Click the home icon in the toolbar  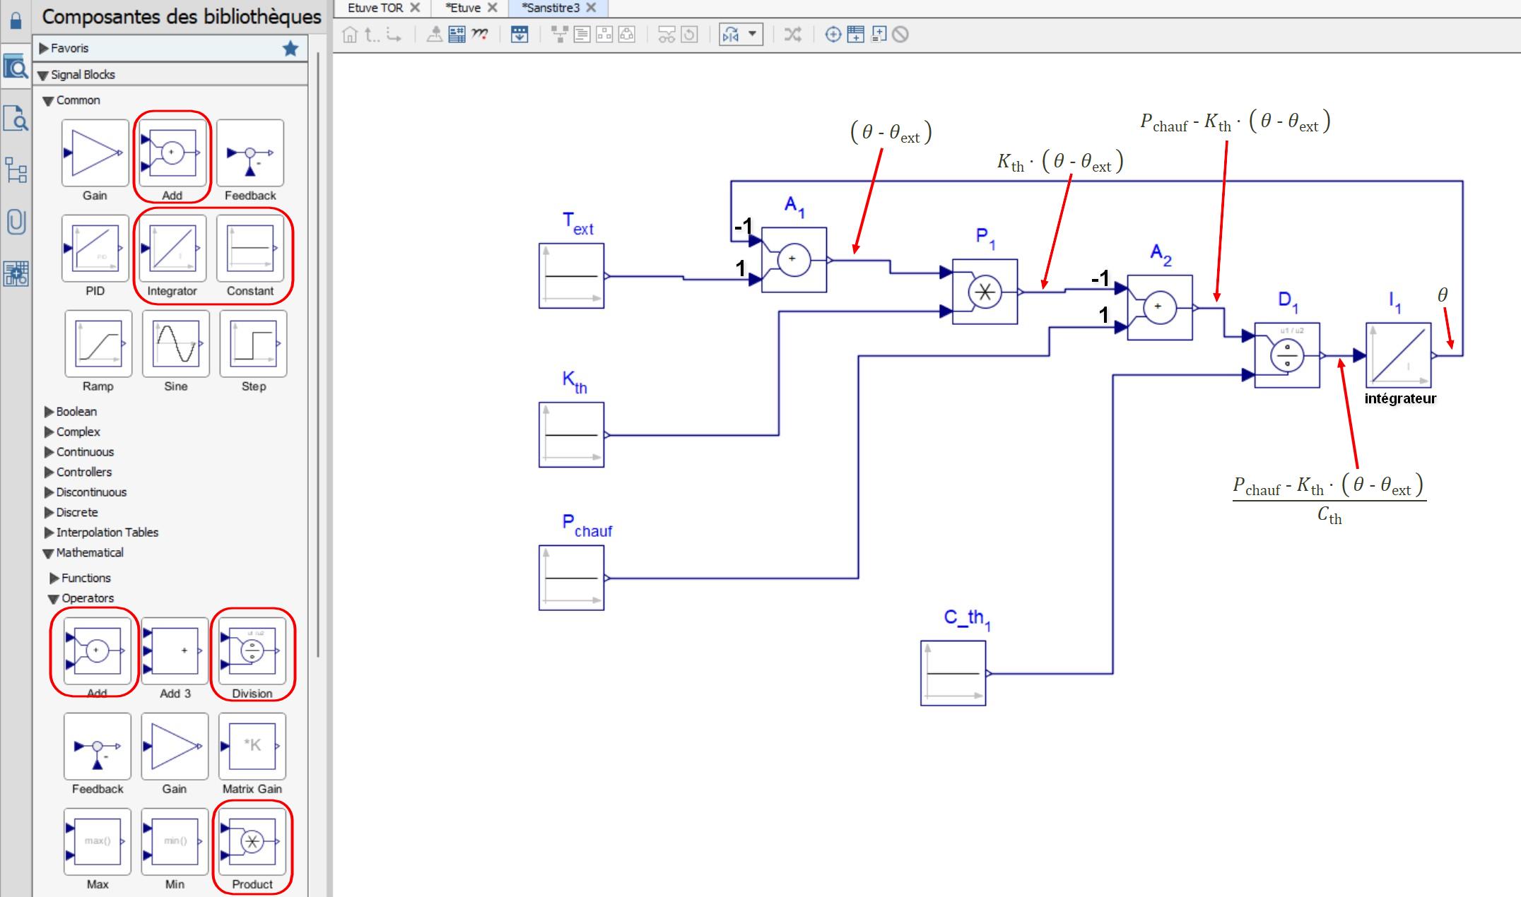point(350,35)
